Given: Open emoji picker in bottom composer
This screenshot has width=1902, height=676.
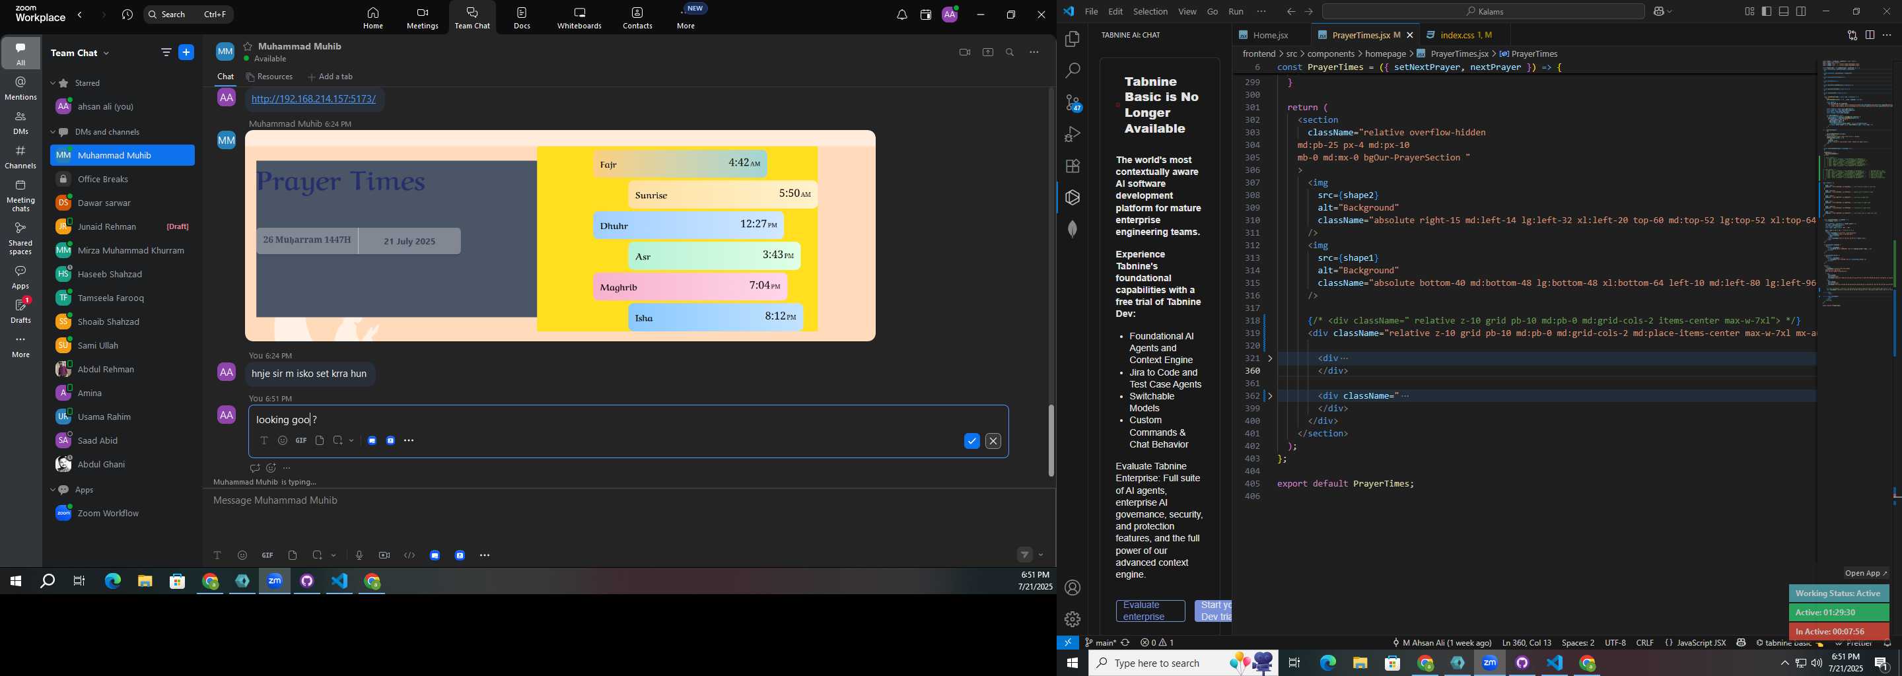Looking at the screenshot, I should click(242, 556).
